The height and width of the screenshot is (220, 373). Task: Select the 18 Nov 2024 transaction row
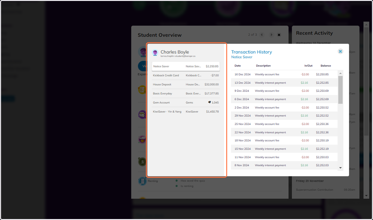[284, 141]
